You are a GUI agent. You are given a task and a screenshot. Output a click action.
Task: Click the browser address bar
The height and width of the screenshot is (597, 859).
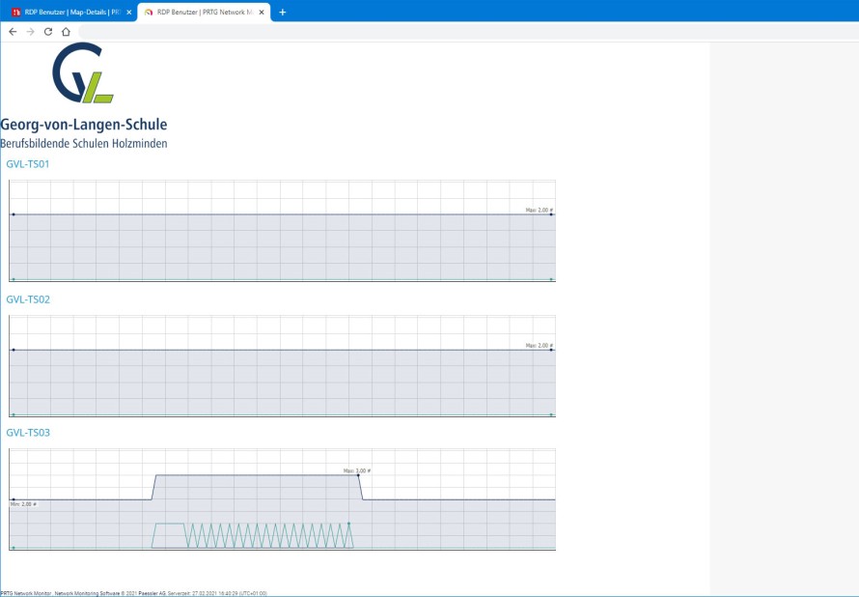click(x=468, y=32)
